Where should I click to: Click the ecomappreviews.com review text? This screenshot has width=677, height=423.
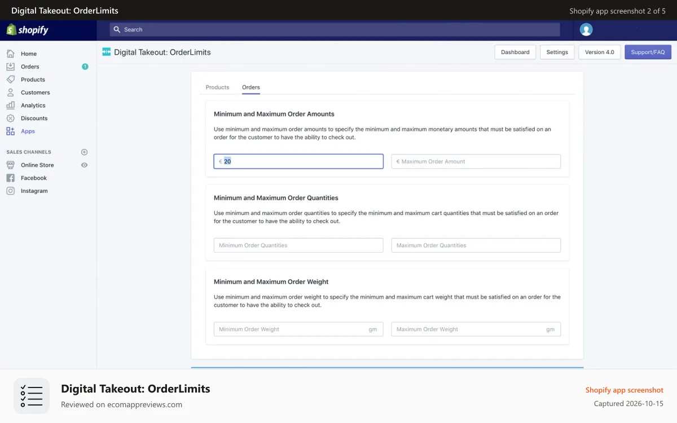(121, 404)
